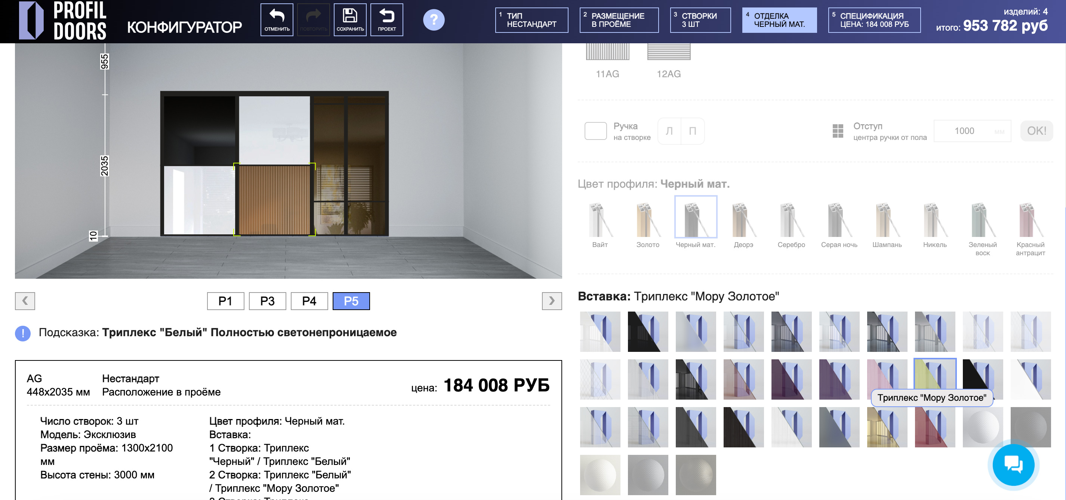Screen dimensions: 1066x500
Task: Go to previous design with left arrow
Action: point(25,301)
